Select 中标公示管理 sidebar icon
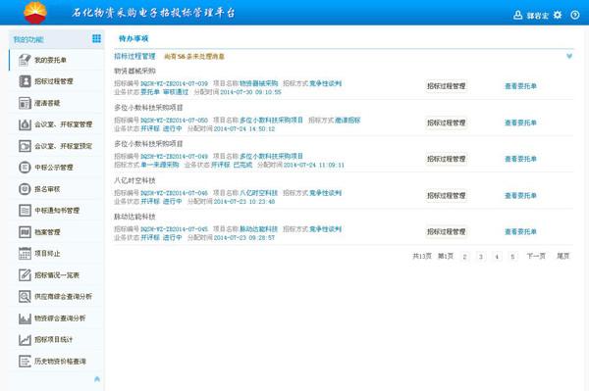Viewport: 589px width, 391px height. coord(25,168)
